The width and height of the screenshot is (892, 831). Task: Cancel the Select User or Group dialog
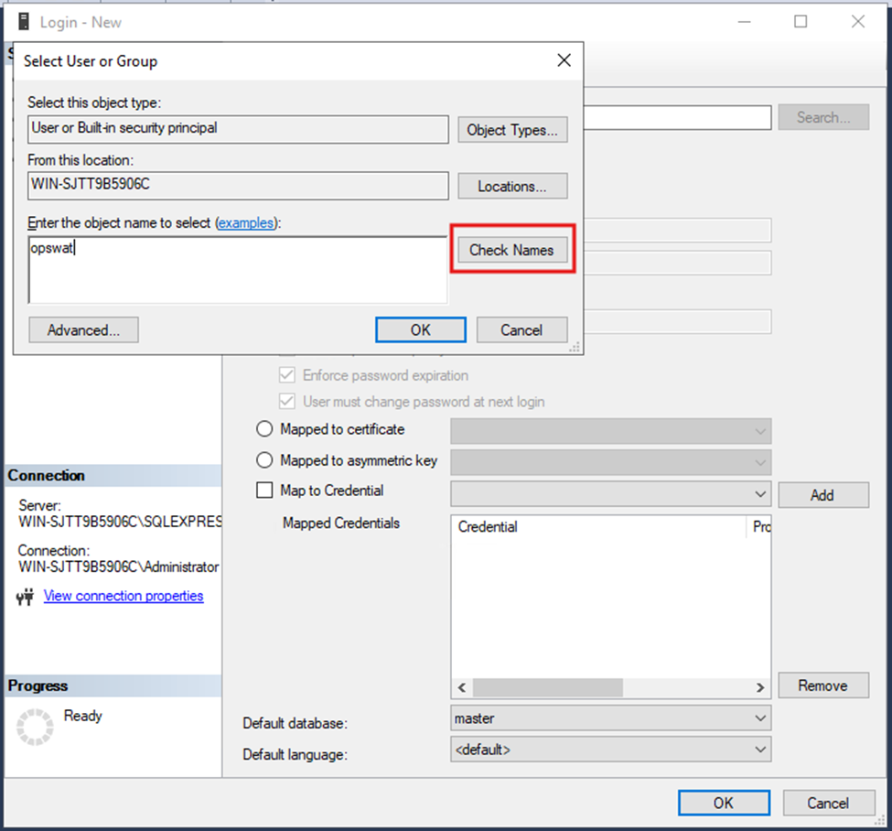point(521,330)
